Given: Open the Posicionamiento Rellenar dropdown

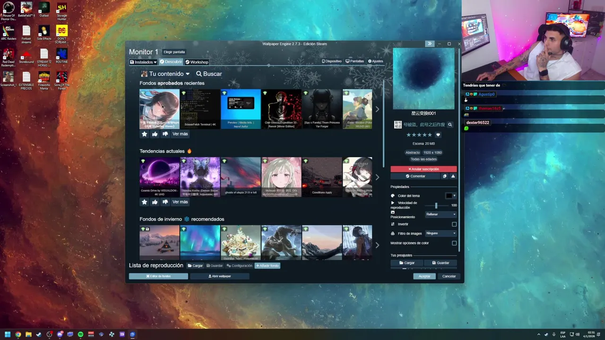Looking at the screenshot, I should 441,214.
